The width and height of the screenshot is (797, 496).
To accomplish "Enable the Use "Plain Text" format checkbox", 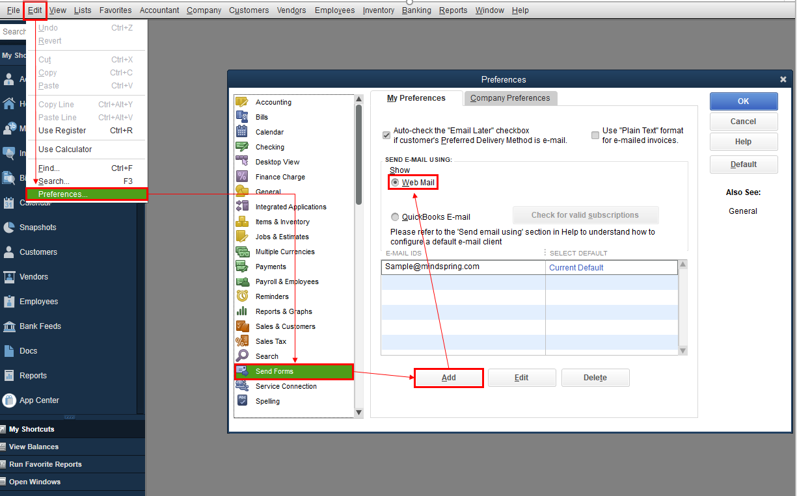I will (x=595, y=135).
